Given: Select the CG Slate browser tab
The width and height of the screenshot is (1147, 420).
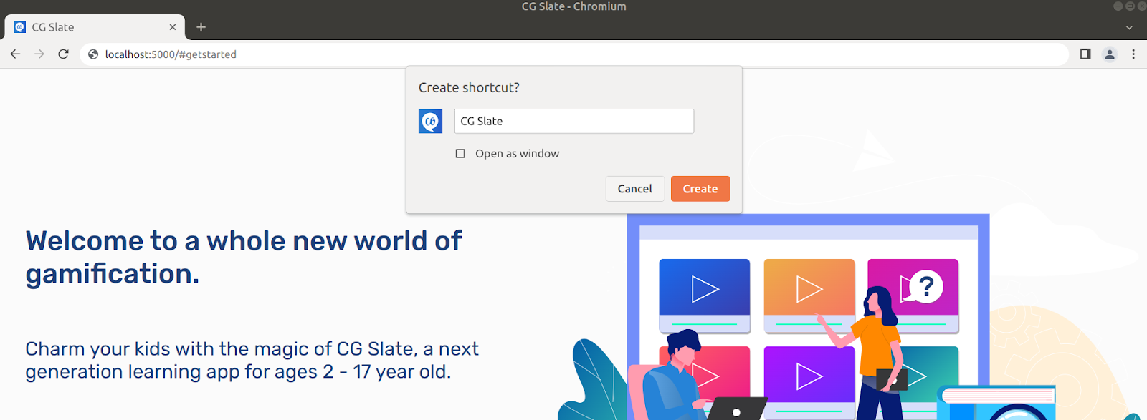Looking at the screenshot, I should pos(95,27).
